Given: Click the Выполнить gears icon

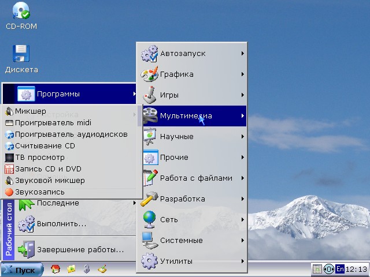Looking at the screenshot, I should (x=27, y=224).
